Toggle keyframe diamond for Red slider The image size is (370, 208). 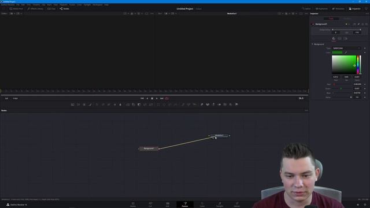pos(365,84)
